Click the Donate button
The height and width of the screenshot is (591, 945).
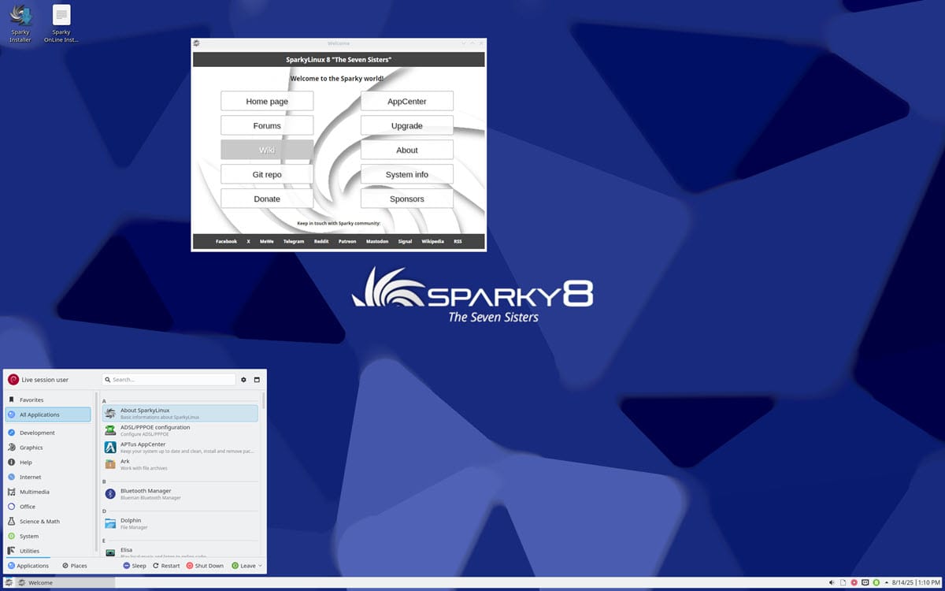coord(267,199)
